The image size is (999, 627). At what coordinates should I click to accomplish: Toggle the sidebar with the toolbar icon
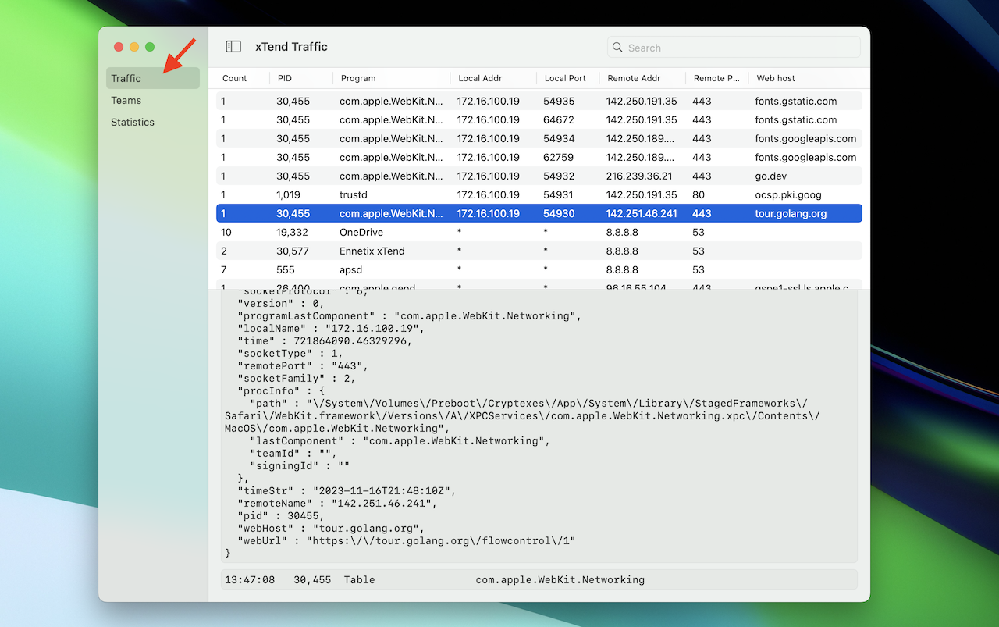click(233, 47)
